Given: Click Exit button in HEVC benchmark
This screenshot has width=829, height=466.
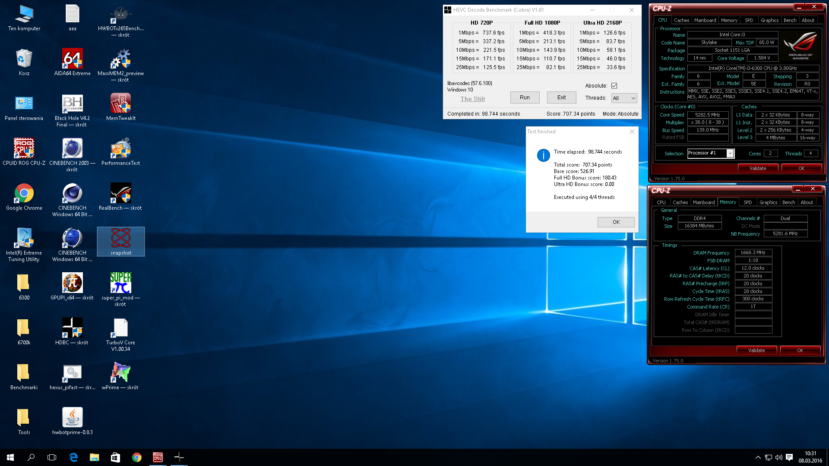Looking at the screenshot, I should pos(561,98).
